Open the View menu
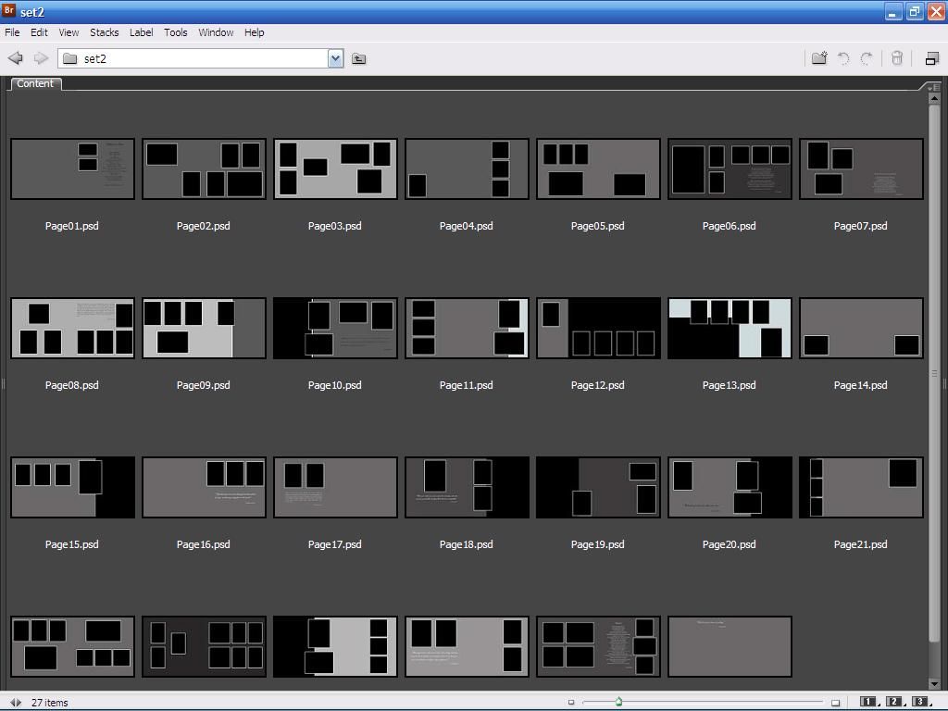 (69, 32)
